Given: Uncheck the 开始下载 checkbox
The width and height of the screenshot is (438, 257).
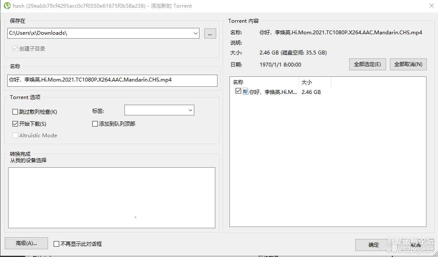Looking at the screenshot, I should click(15, 124).
